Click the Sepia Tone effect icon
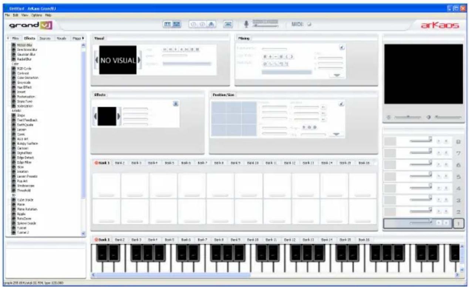 pos(14,101)
